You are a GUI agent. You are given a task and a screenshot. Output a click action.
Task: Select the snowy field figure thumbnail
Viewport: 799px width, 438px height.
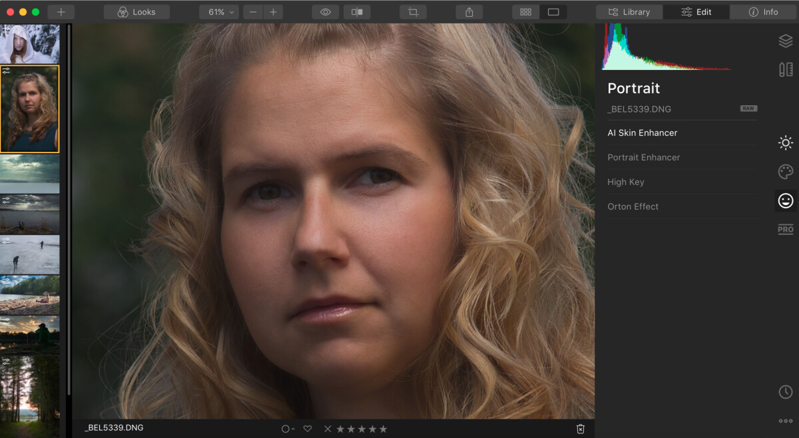pyautogui.click(x=30, y=254)
